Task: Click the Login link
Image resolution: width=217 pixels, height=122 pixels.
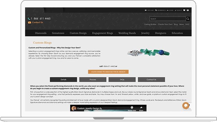Action: pyautogui.click(x=170, y=10)
